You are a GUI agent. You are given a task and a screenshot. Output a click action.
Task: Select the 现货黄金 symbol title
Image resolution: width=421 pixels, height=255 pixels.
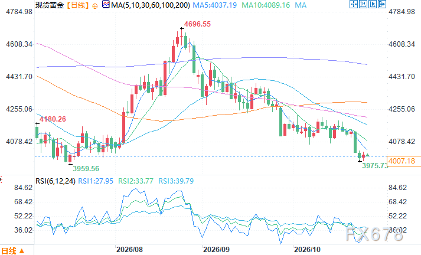tap(50, 5)
